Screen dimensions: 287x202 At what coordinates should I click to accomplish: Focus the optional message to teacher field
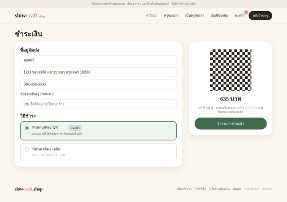(98, 104)
